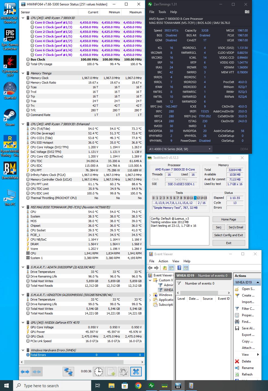This screenshot has height=391, width=268.
Task: Collapse CPU [#0] AMD Ryzen 7 5800X3D clocks group
Action: click(23, 18)
